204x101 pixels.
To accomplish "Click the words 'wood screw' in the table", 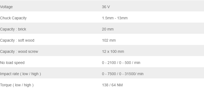I will tap(28, 52).
